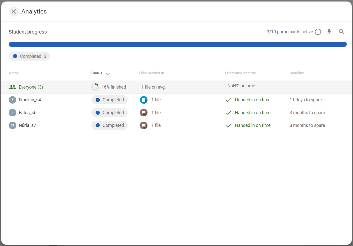Filter by Completed 3 chip
This screenshot has width=353, height=246.
click(x=29, y=56)
